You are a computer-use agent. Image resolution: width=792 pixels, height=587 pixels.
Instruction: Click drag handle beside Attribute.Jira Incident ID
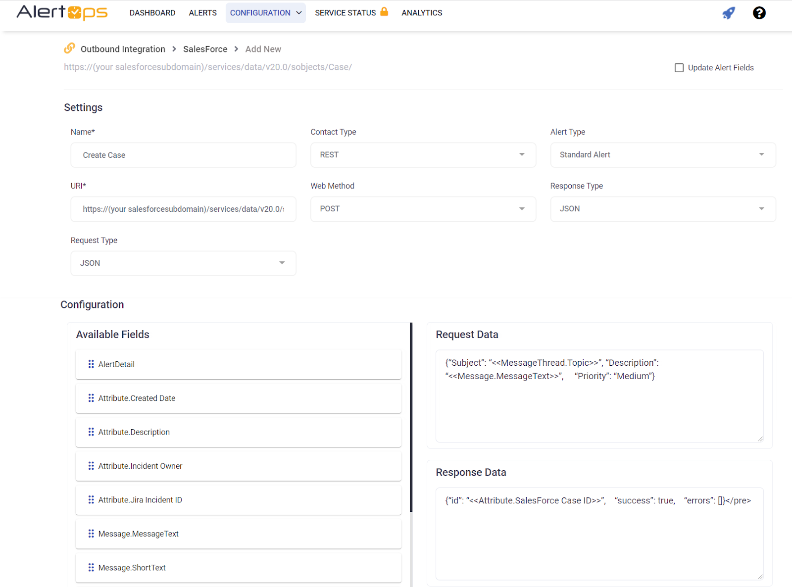pyautogui.click(x=91, y=500)
